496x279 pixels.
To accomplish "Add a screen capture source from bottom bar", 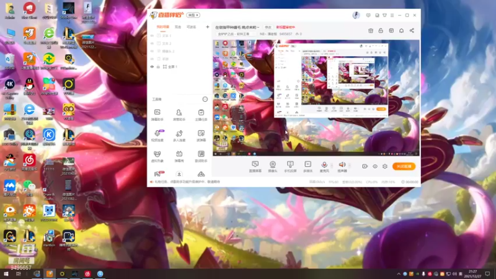I will click(255, 166).
